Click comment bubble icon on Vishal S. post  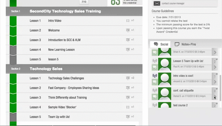(x=155, y=97)
